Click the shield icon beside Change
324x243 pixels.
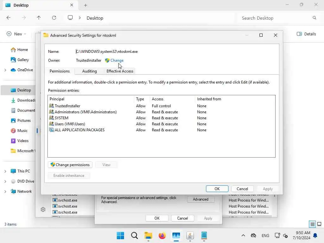(x=107, y=60)
